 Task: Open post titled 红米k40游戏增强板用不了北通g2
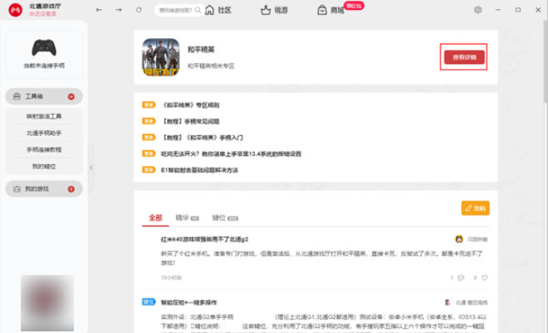pyautogui.click(x=204, y=239)
